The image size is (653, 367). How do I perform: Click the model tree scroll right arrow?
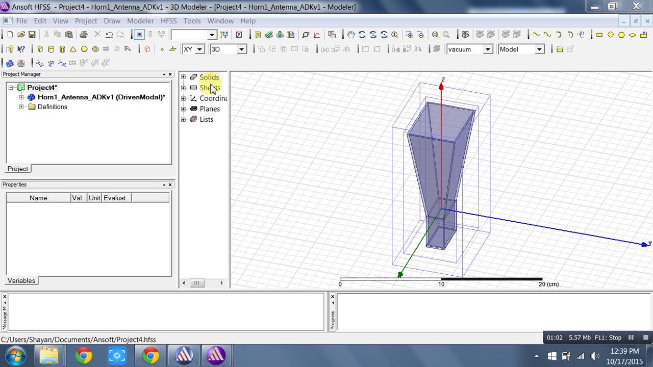point(221,283)
